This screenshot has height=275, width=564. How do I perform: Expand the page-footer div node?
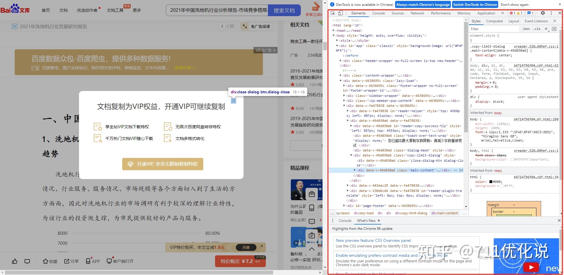pyautogui.click(x=344, y=206)
